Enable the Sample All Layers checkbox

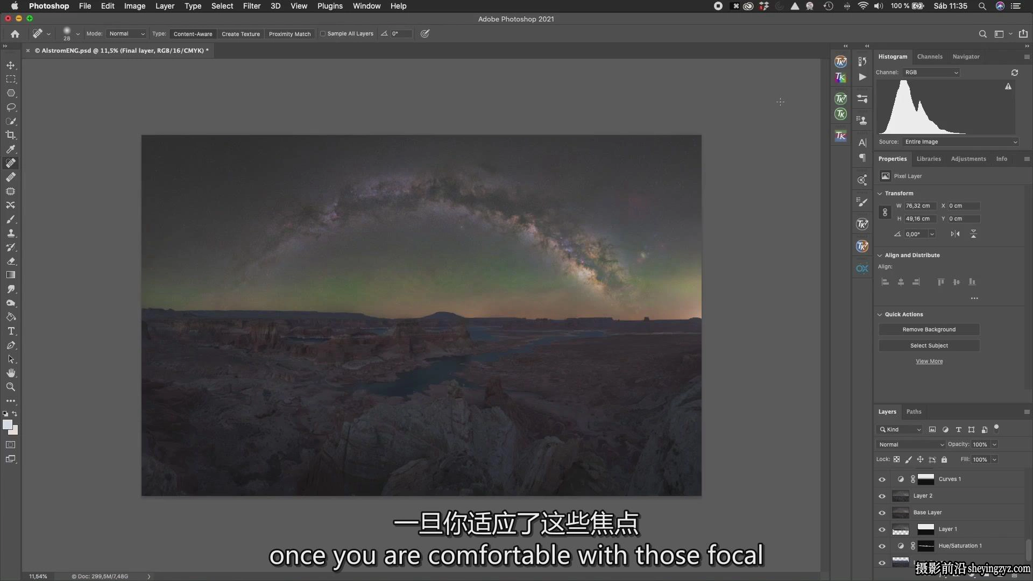323,33
